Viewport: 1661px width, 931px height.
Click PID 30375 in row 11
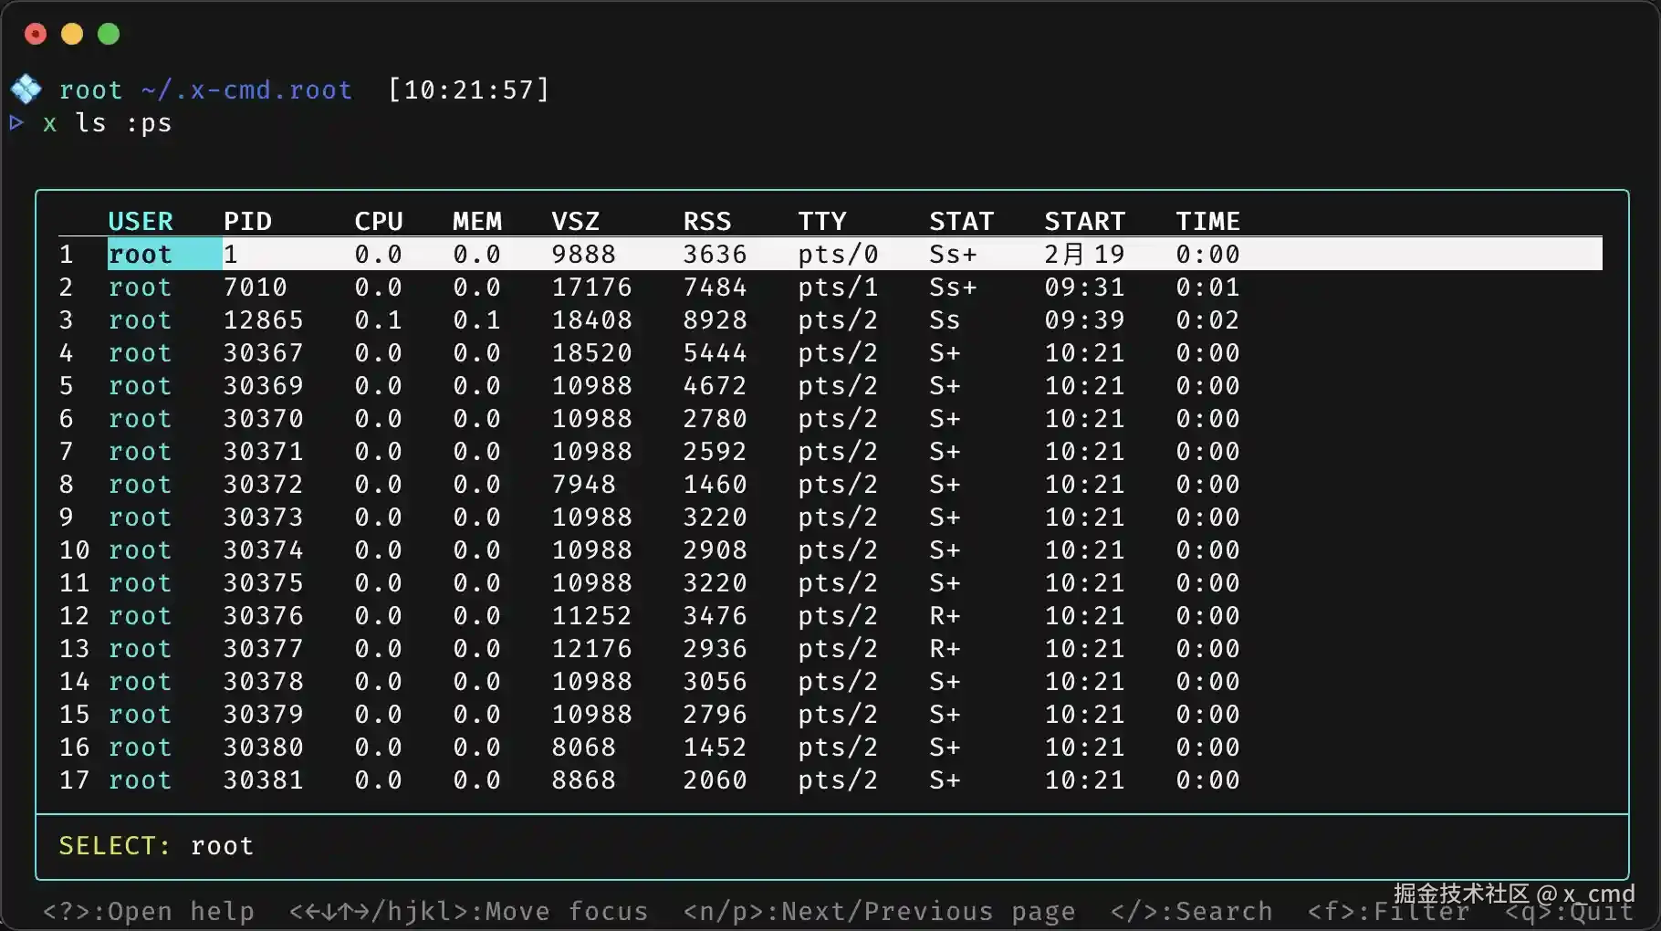(264, 582)
